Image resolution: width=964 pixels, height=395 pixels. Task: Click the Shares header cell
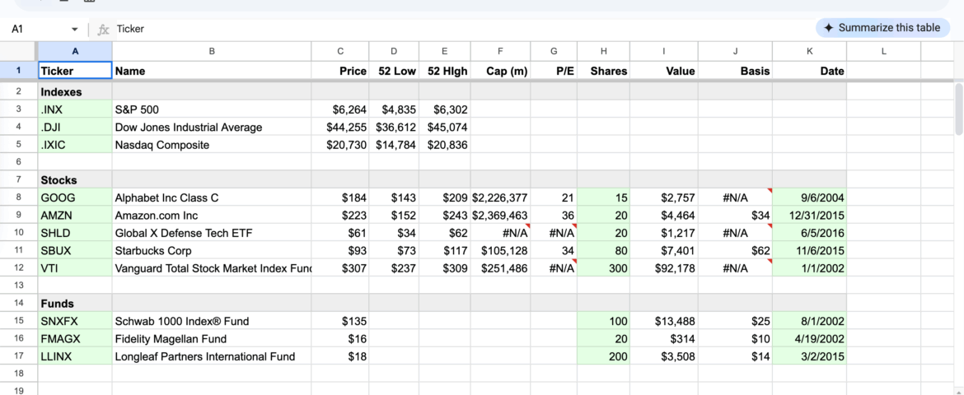[604, 71]
